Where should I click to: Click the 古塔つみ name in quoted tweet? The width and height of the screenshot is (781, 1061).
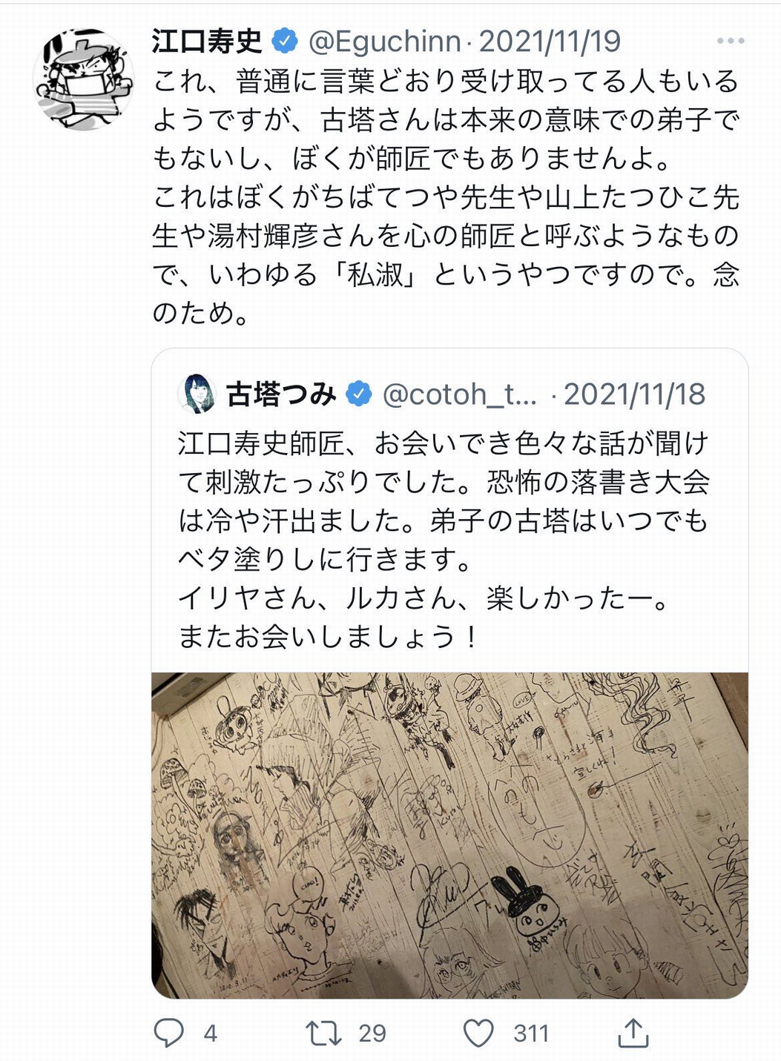pyautogui.click(x=282, y=394)
